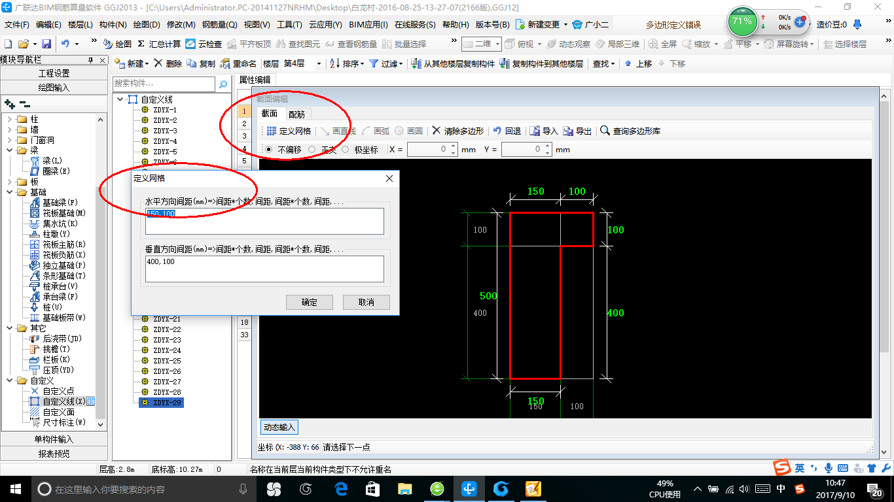Click the Windows Start button
Viewport: 894px width, 502px height.
point(14,488)
